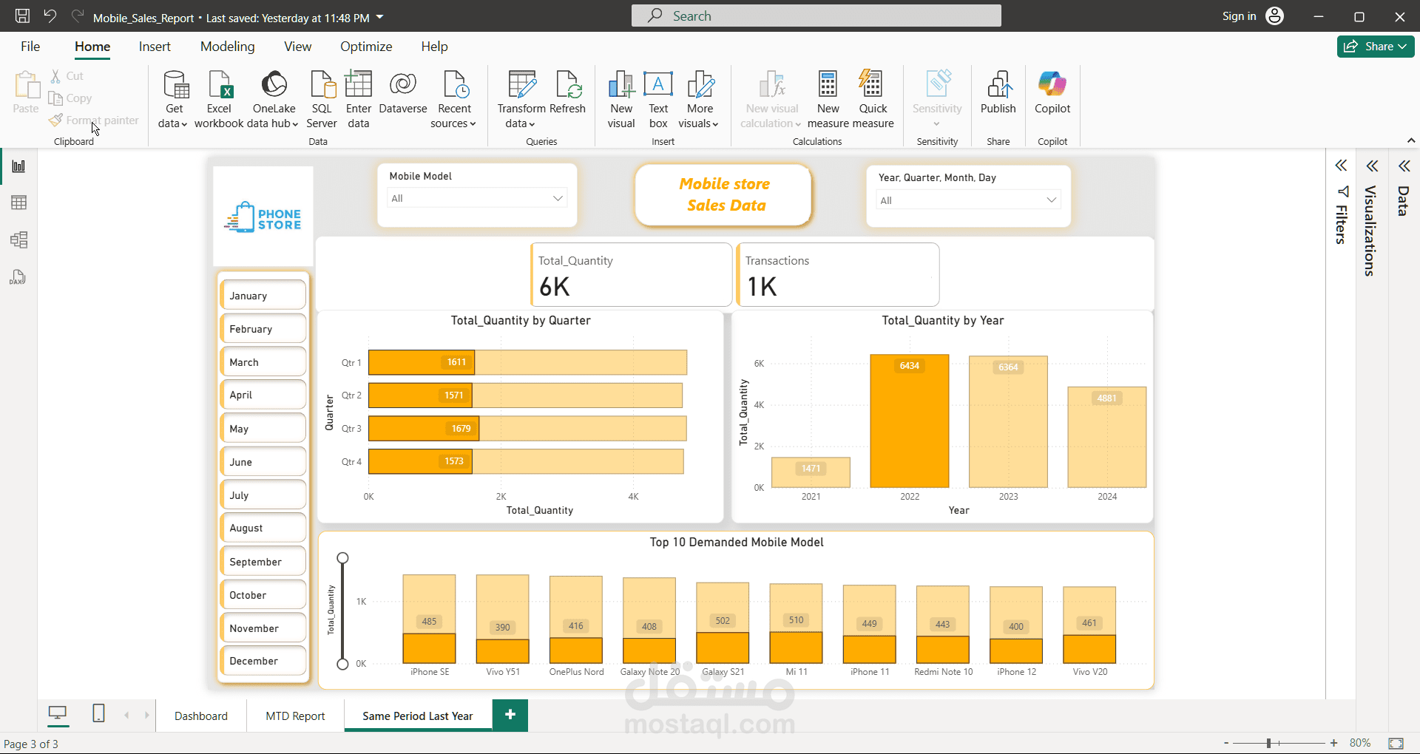
Task: Open file name dropdown arrow
Action: coord(379,17)
